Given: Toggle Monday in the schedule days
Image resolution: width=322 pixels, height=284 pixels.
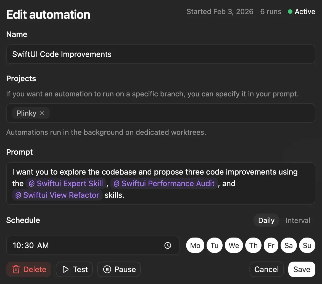Looking at the screenshot, I should (195, 245).
